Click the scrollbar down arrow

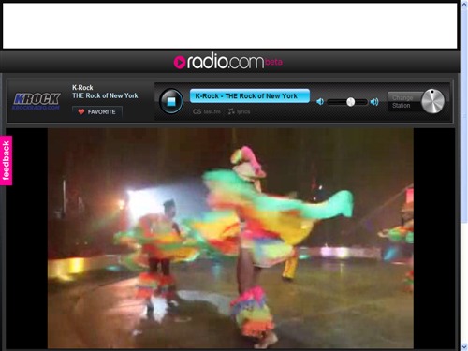coord(464,346)
